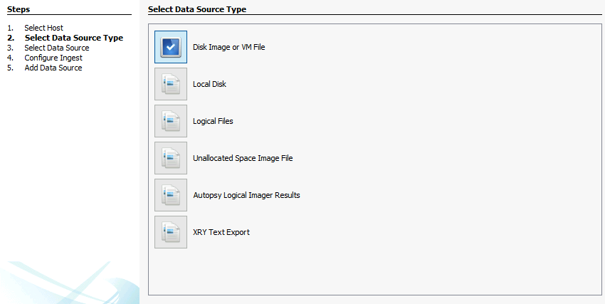This screenshot has width=605, height=304.
Task: Select the Unallocated Space Image File icon
Action: coord(171,158)
